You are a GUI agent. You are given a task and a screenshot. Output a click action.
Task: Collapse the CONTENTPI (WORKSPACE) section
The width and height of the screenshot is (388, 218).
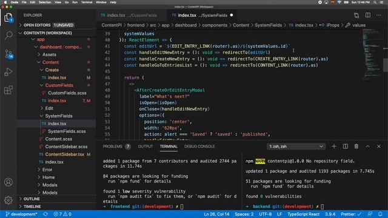click(x=56, y=33)
